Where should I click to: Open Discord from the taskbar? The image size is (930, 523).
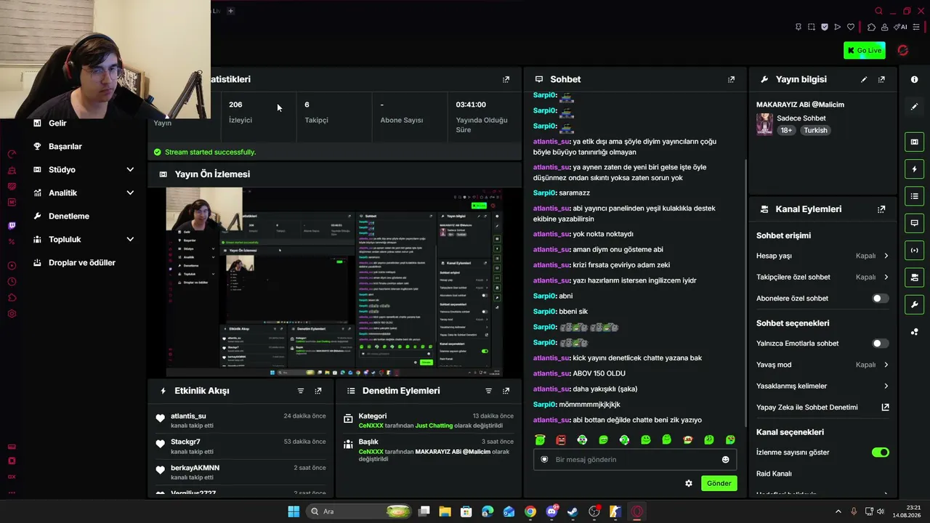(x=551, y=511)
